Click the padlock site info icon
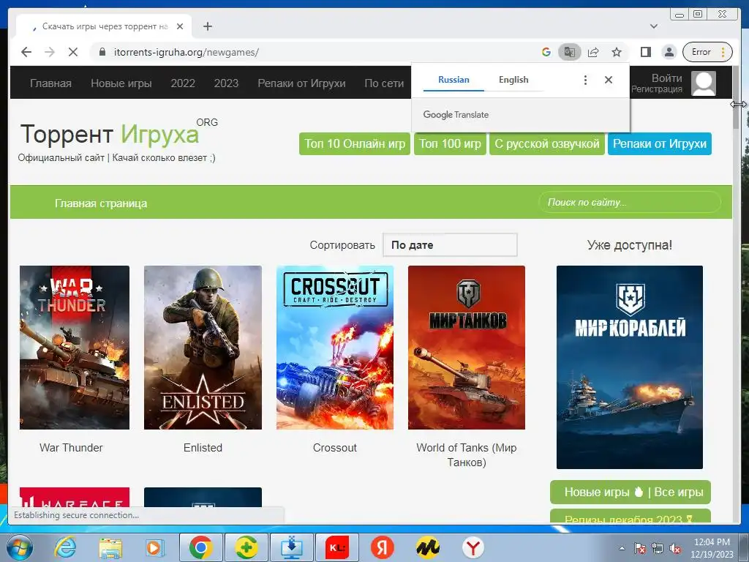The width and height of the screenshot is (749, 562). coord(102,52)
